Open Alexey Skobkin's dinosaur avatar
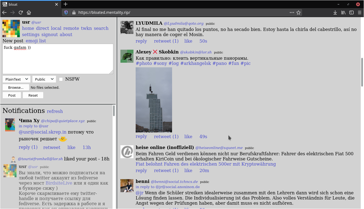The height and width of the screenshot is (209, 364). (x=127, y=56)
